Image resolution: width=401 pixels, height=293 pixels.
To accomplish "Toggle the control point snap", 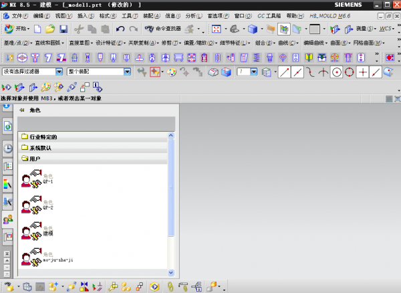I will 311,72.
